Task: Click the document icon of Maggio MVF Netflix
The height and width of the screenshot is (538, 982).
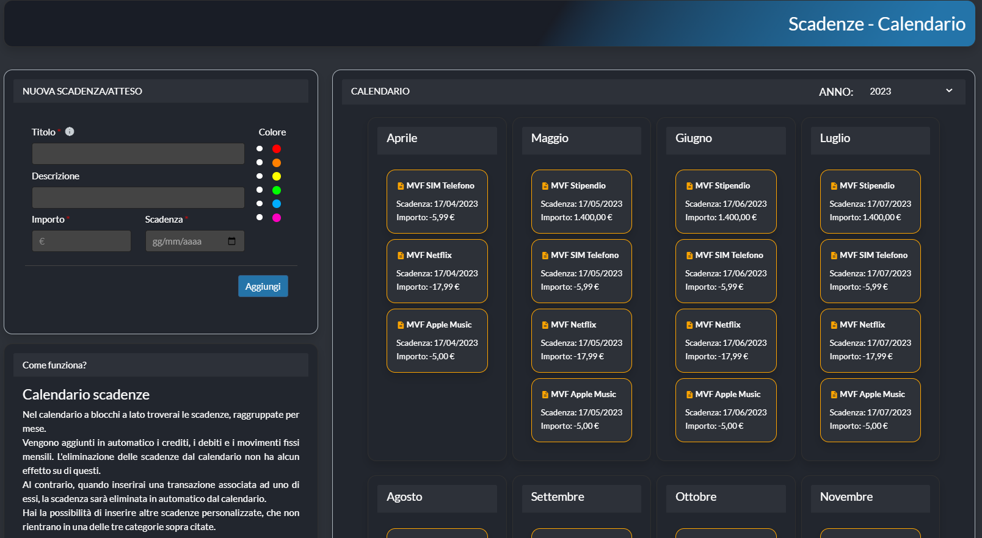Action: (545, 325)
